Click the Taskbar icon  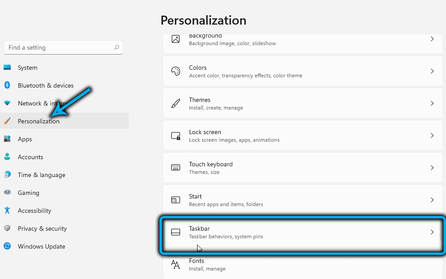[176, 232]
